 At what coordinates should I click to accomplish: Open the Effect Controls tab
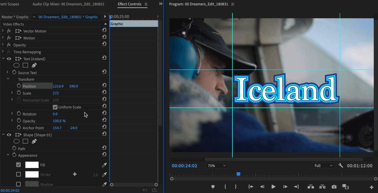tap(129, 4)
